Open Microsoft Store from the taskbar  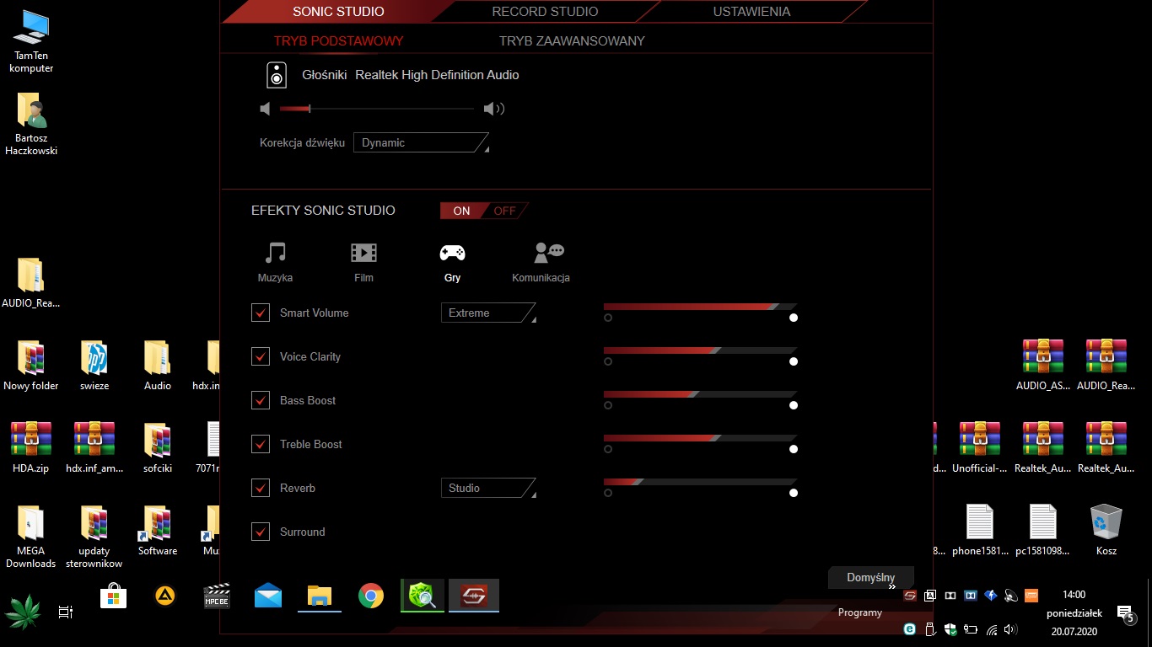point(113,596)
